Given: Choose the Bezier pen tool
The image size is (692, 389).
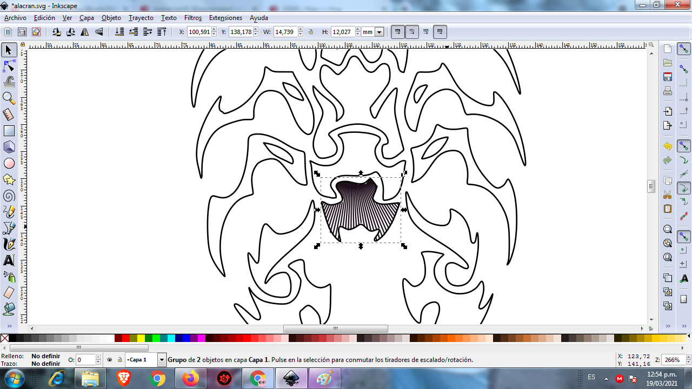Looking at the screenshot, I should (x=9, y=228).
